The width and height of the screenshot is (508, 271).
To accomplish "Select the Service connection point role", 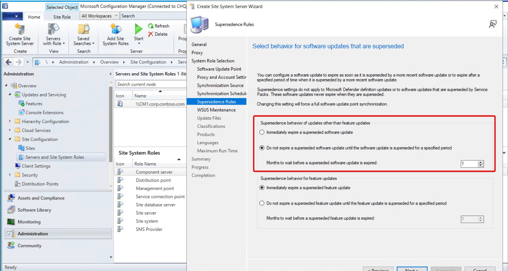I will click(x=160, y=196).
